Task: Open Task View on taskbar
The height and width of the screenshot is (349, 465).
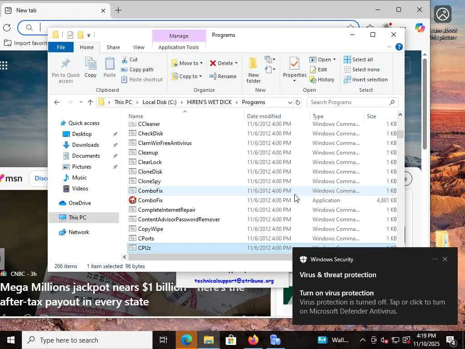Action: point(163,340)
